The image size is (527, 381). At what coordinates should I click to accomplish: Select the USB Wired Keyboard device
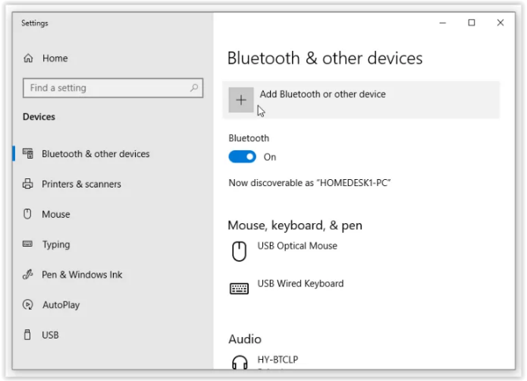point(300,284)
